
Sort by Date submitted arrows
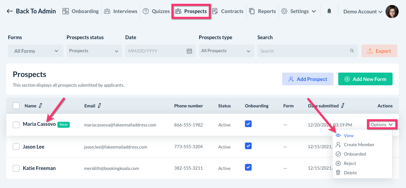[x=343, y=106]
